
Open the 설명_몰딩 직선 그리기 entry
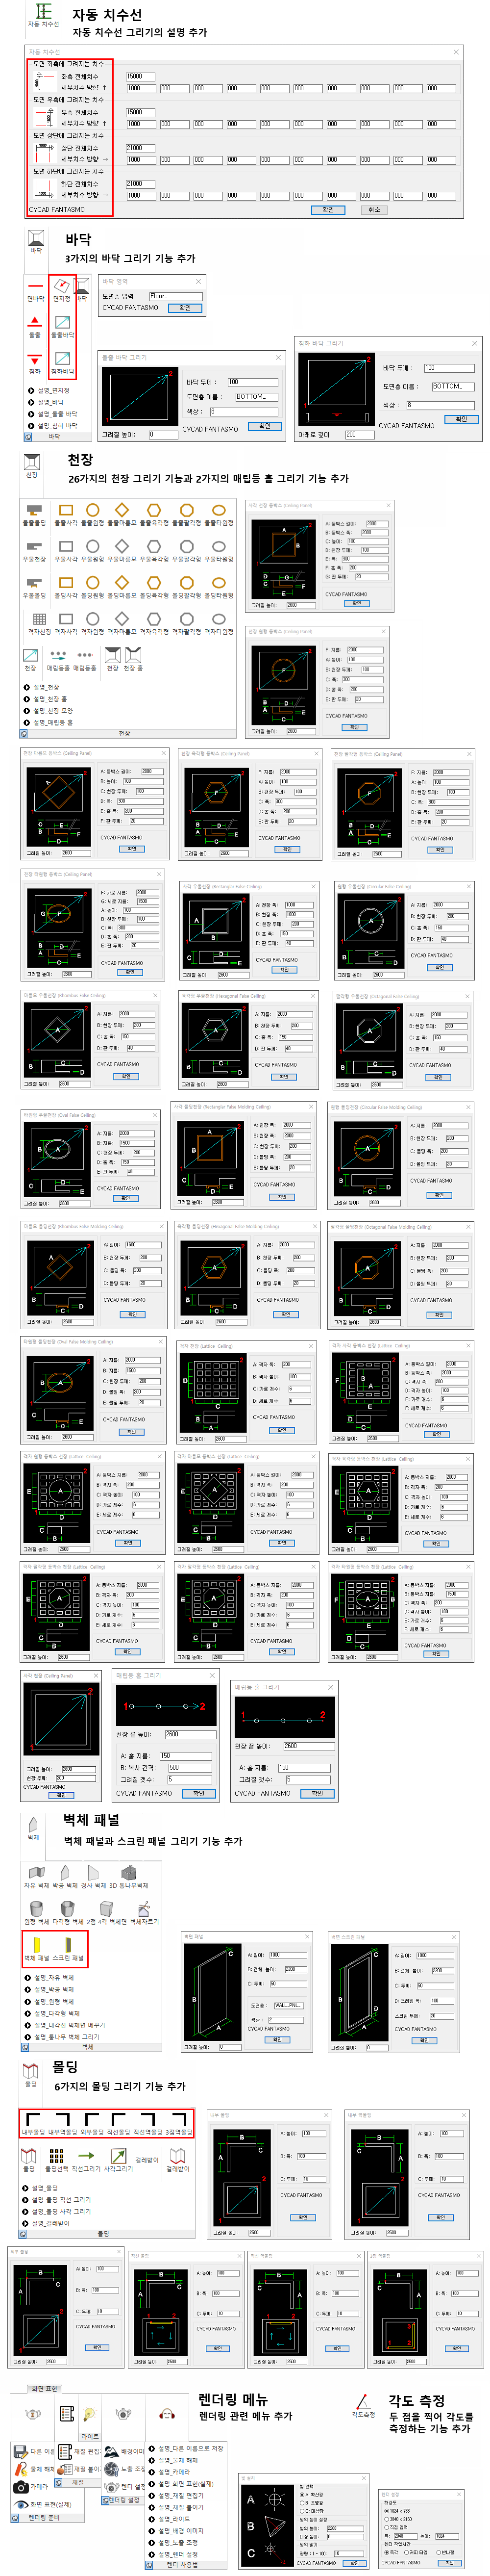pos(56,2199)
